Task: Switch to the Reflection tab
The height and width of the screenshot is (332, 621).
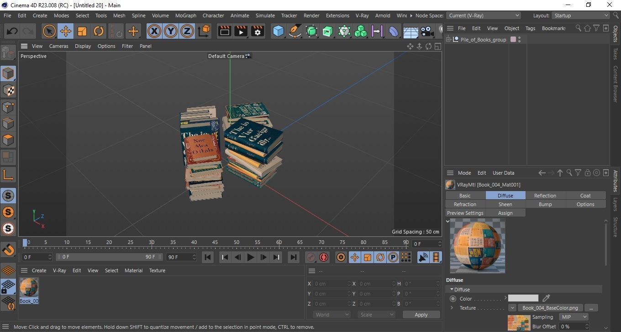Action: (545, 196)
